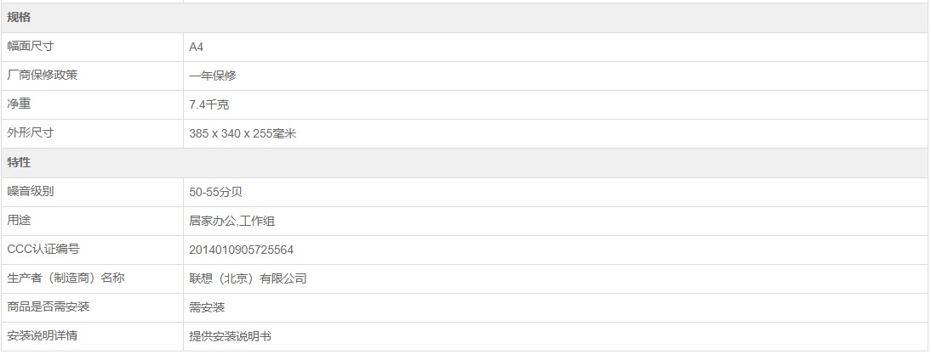
Task: Click the 一年保修 warranty value
Action: point(213,76)
